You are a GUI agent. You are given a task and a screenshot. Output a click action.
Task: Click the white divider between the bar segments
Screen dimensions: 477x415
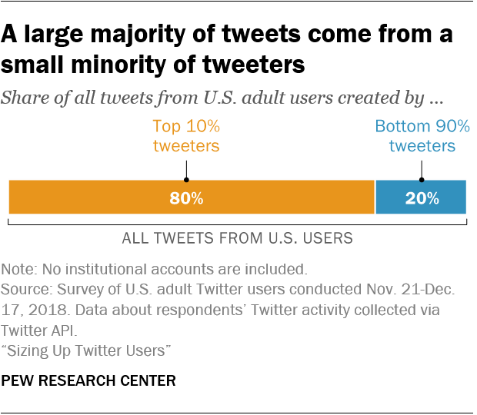pos(375,197)
